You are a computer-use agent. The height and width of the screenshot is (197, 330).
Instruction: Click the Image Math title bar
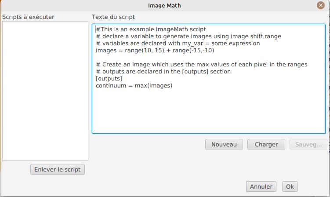point(165,6)
